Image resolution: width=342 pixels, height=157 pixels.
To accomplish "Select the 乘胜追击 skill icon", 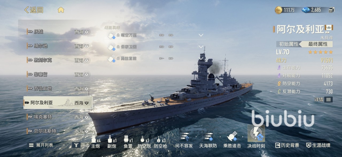I will (x=232, y=136).
